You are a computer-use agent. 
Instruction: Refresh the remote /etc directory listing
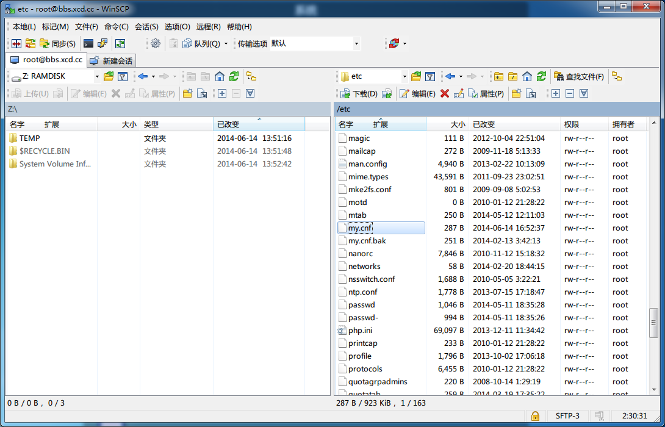click(542, 76)
